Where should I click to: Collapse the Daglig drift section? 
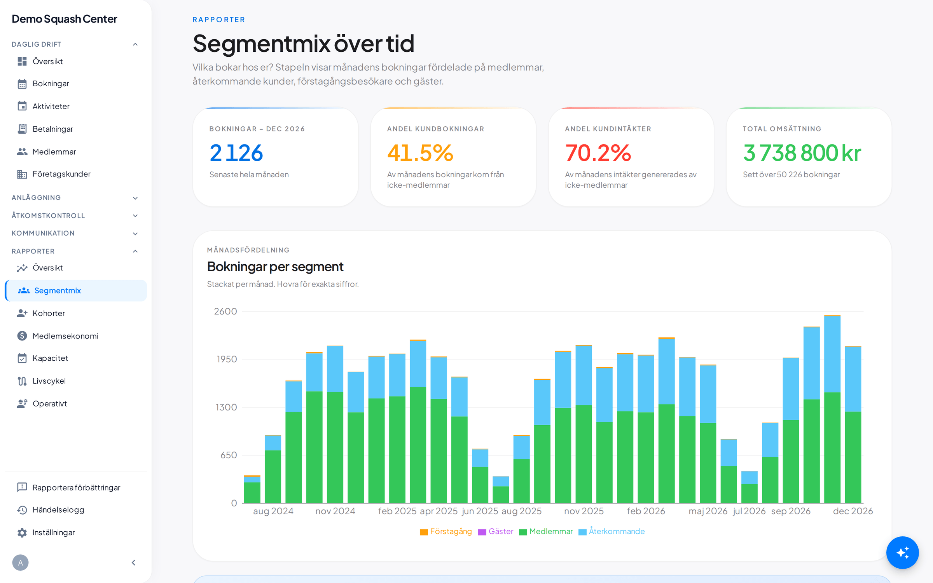(135, 44)
